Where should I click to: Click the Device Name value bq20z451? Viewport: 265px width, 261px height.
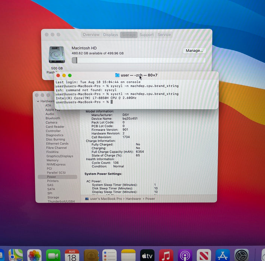[130, 119]
